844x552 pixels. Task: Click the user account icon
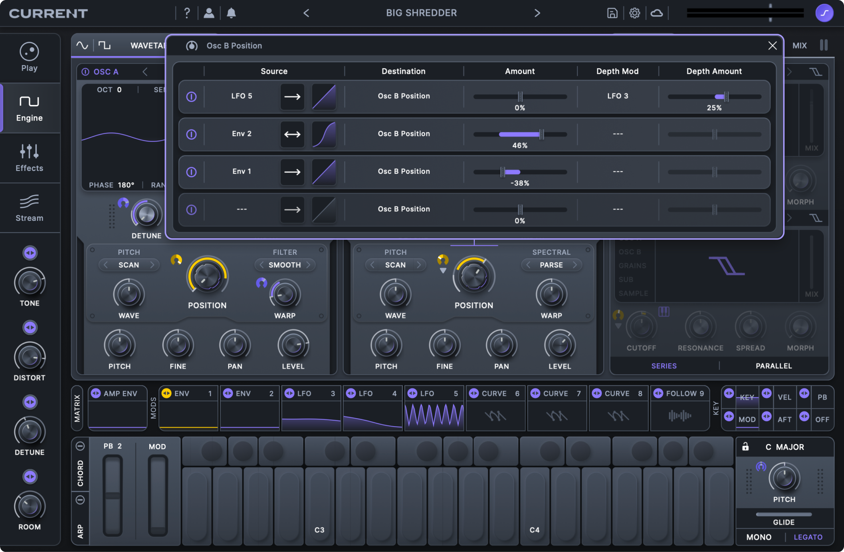[209, 13]
